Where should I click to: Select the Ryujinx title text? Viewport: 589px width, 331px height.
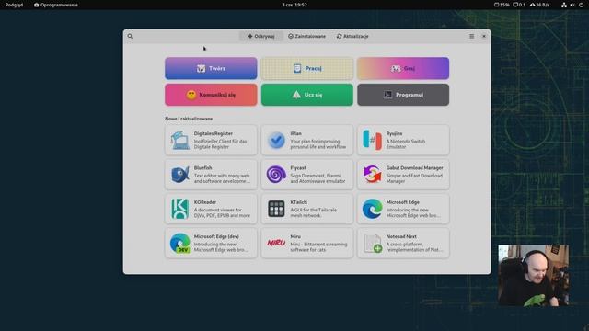coord(394,133)
